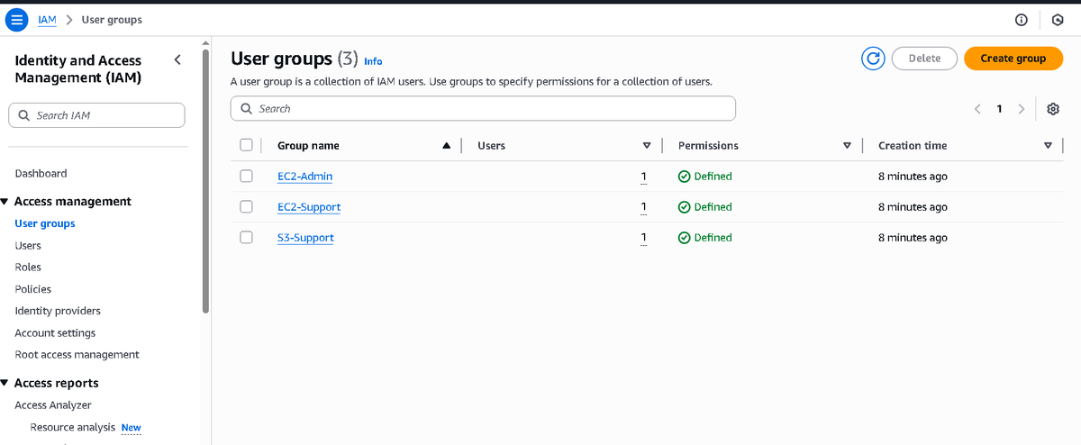Collapse the Access management section

(x=5, y=202)
